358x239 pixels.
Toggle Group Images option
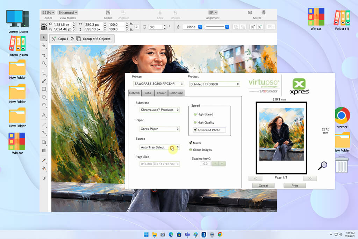191,150
